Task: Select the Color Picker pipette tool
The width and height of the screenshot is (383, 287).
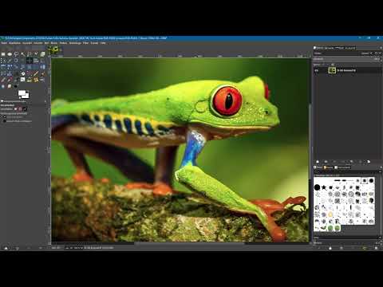Action: click(10, 61)
